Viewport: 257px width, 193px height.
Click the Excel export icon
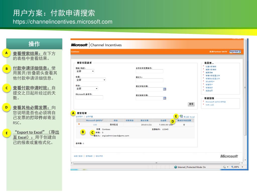[181, 116]
